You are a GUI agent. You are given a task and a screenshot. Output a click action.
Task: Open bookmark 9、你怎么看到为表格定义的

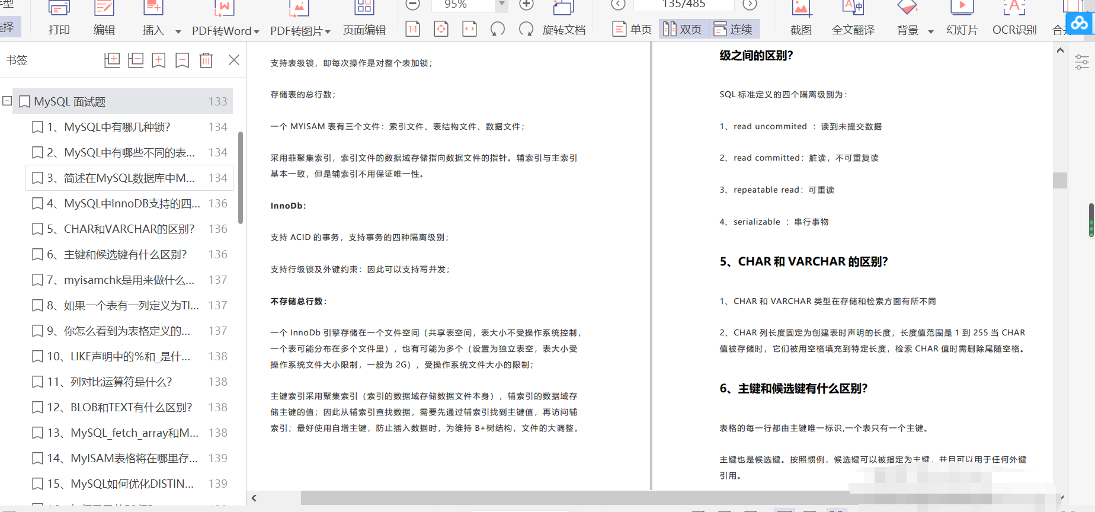pyautogui.click(x=129, y=331)
